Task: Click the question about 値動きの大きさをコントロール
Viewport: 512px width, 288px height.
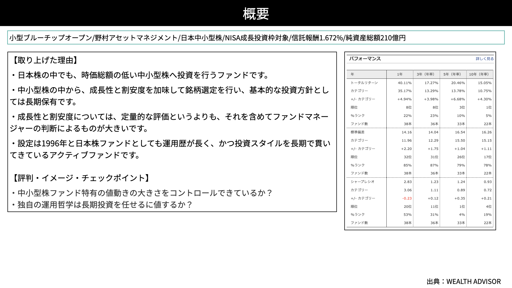Action: click(142, 193)
